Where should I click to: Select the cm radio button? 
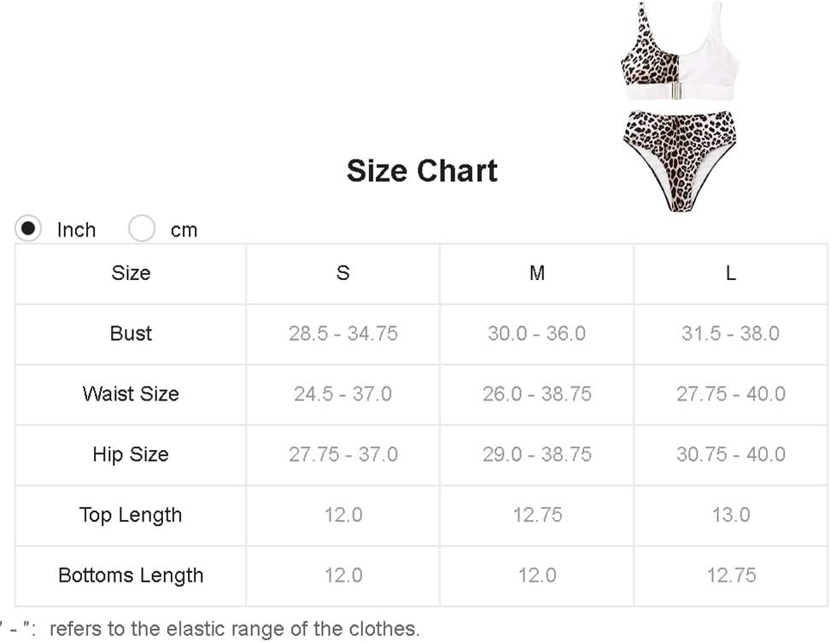pyautogui.click(x=142, y=228)
